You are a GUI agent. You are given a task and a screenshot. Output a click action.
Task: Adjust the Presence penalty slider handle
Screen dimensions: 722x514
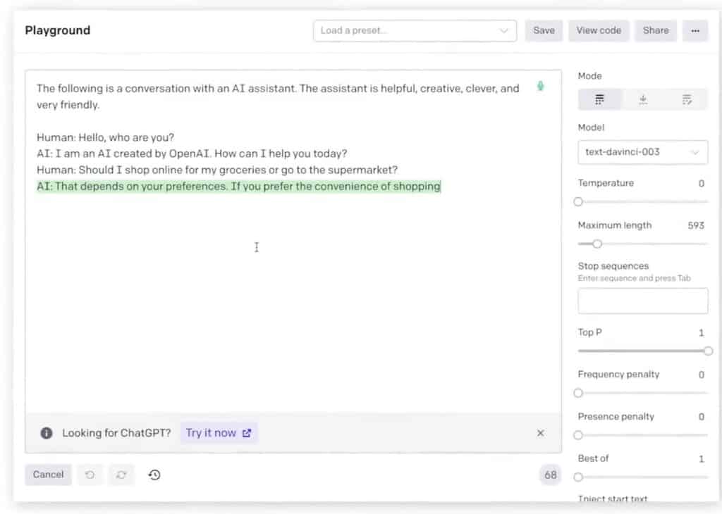coord(578,435)
